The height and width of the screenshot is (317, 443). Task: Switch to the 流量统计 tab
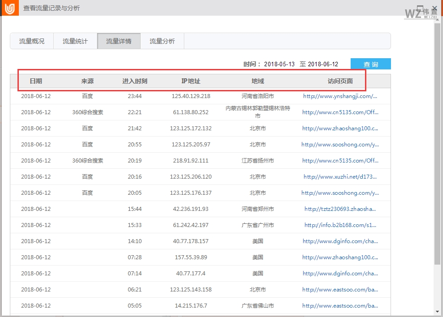pos(75,41)
